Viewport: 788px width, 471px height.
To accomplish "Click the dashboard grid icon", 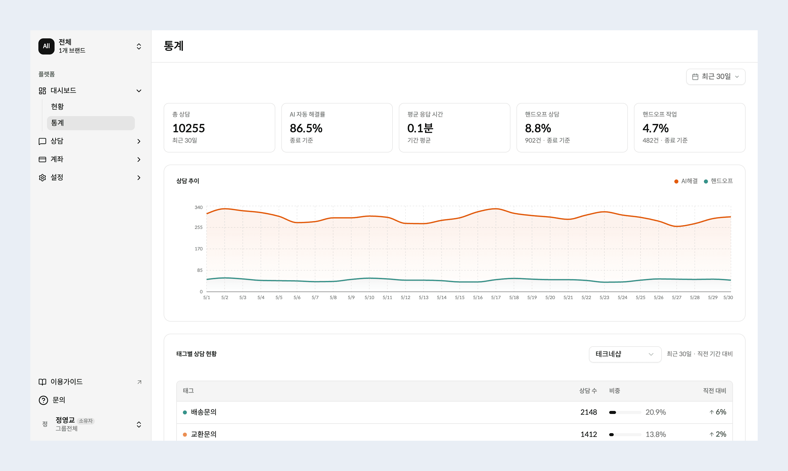I will pyautogui.click(x=42, y=91).
